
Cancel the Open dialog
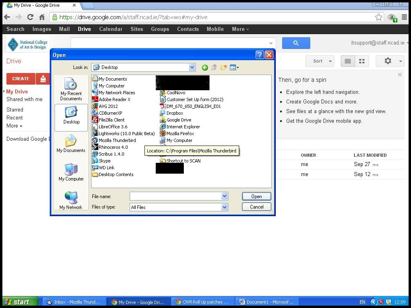click(x=256, y=207)
